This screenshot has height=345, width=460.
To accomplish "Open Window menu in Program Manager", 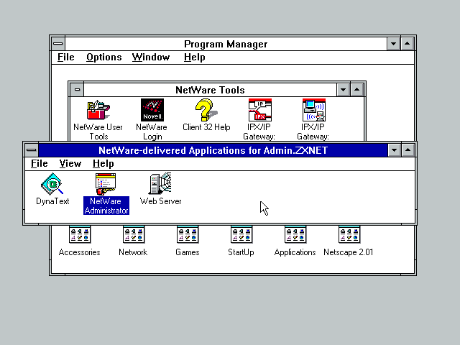I will click(x=151, y=57).
